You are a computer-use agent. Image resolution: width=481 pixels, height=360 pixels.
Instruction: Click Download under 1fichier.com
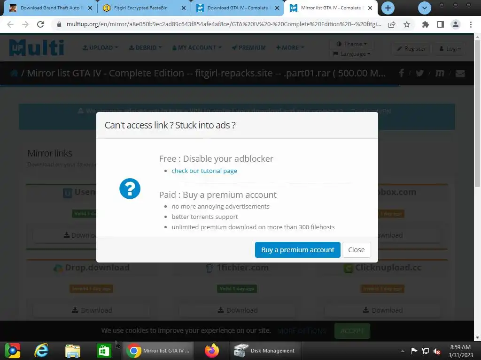tap(237, 310)
